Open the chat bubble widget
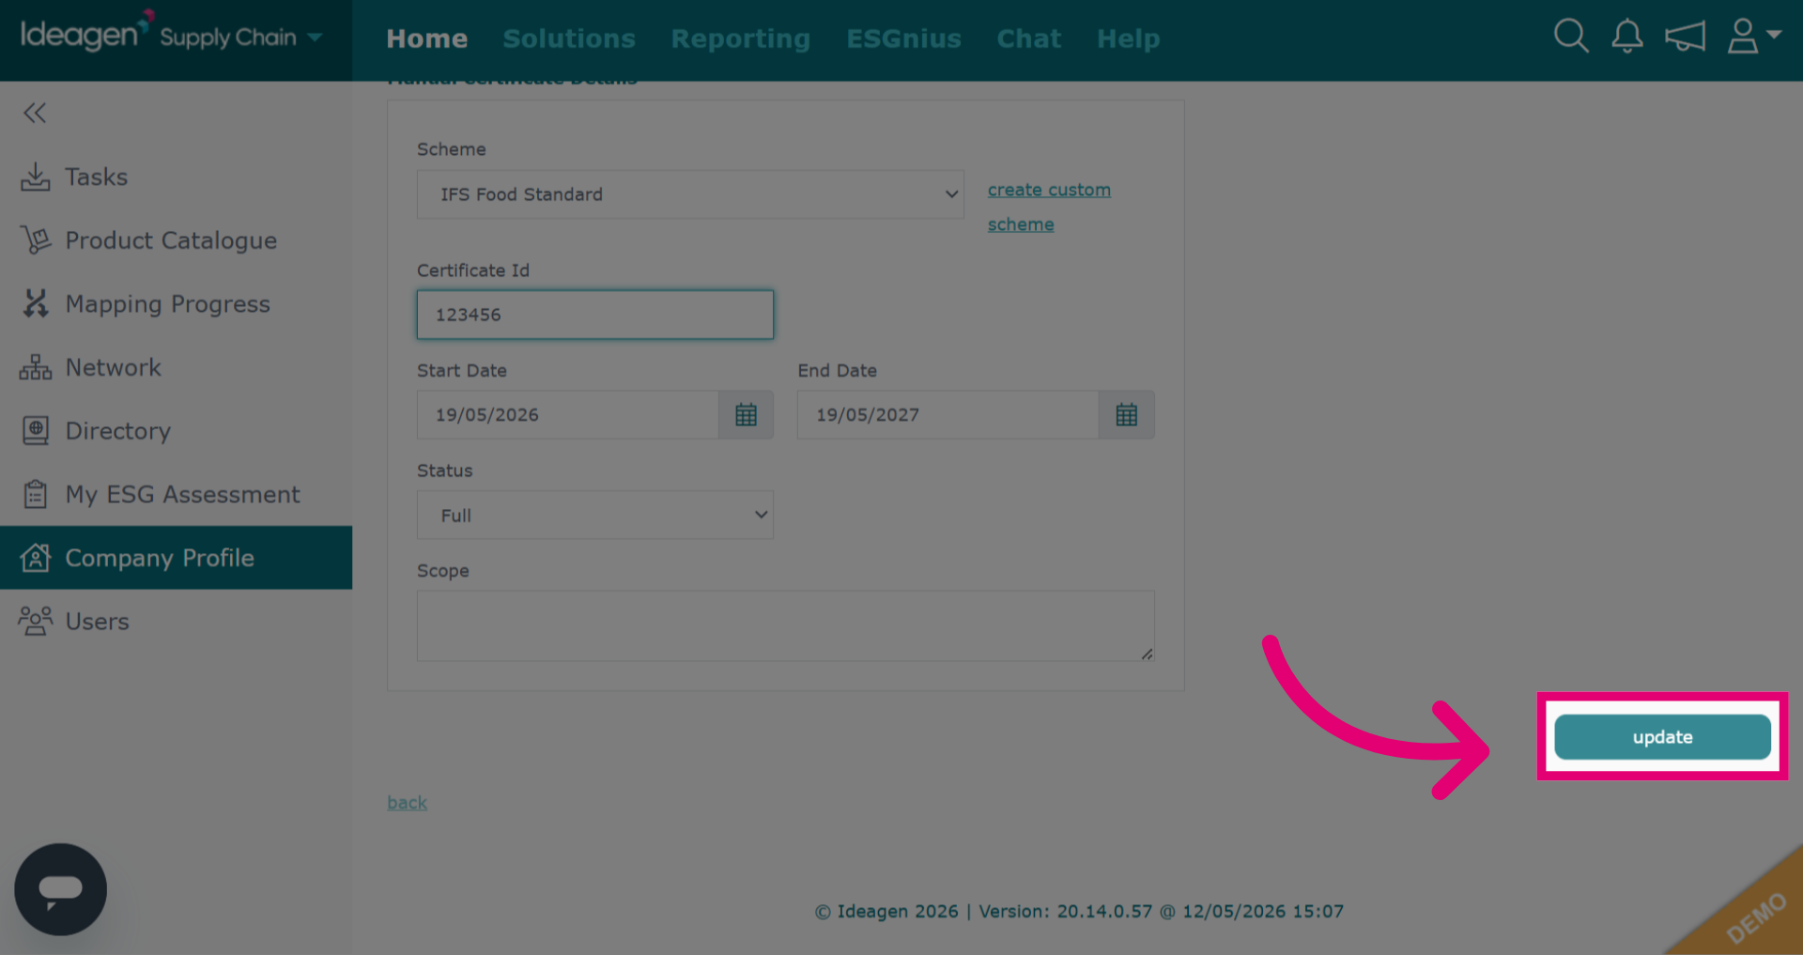 (x=61, y=888)
